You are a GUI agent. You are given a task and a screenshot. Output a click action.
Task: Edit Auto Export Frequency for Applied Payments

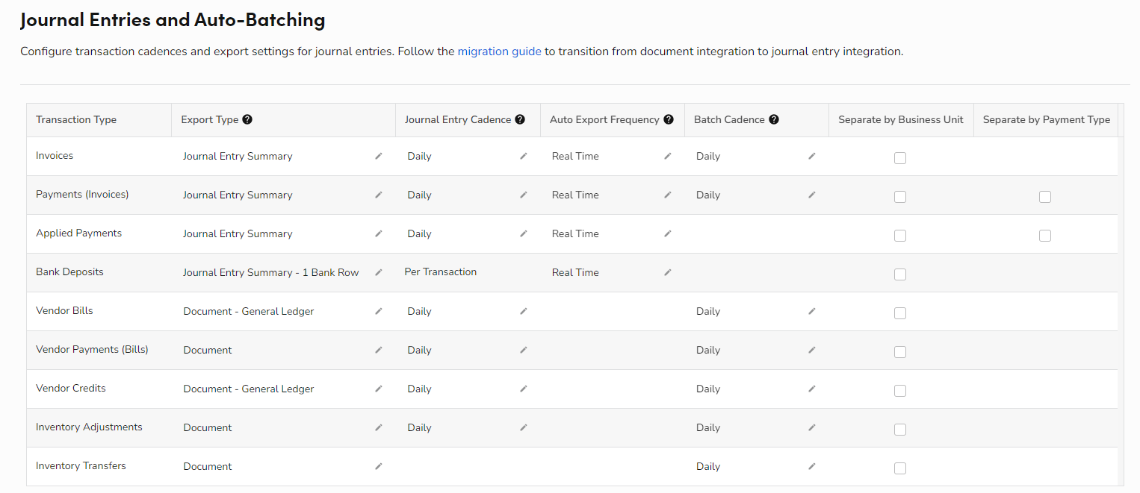667,233
